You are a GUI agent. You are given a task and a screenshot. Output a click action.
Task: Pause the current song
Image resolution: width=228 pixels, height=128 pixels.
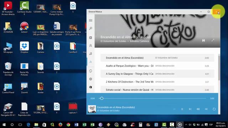[x=182, y=109]
